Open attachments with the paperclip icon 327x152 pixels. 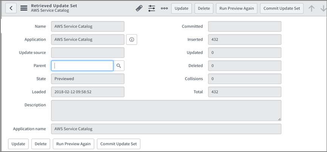pos(139,8)
